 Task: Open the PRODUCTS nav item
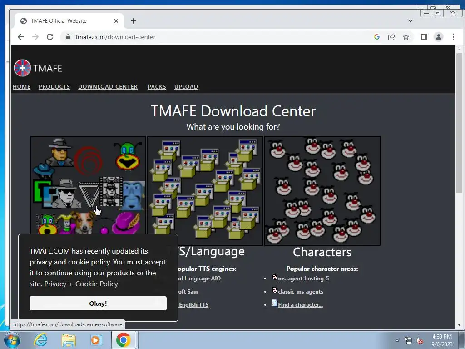pyautogui.click(x=54, y=87)
